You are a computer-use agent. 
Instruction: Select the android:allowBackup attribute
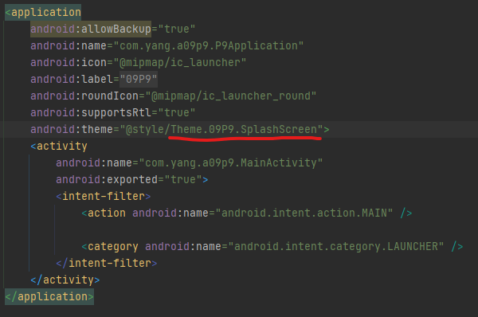point(91,29)
